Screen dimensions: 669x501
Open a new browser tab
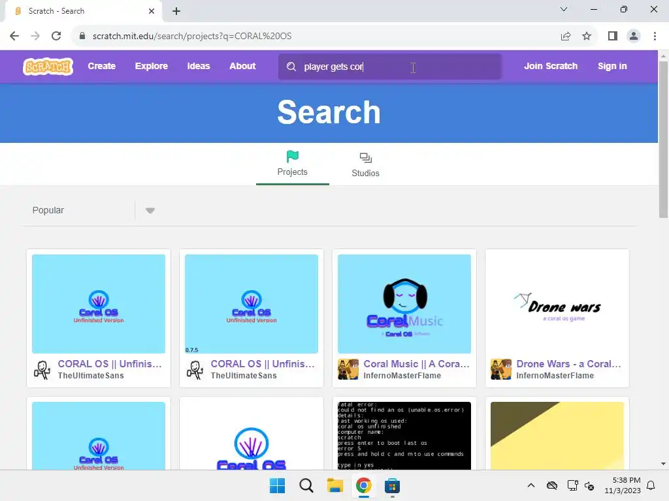coord(176,11)
